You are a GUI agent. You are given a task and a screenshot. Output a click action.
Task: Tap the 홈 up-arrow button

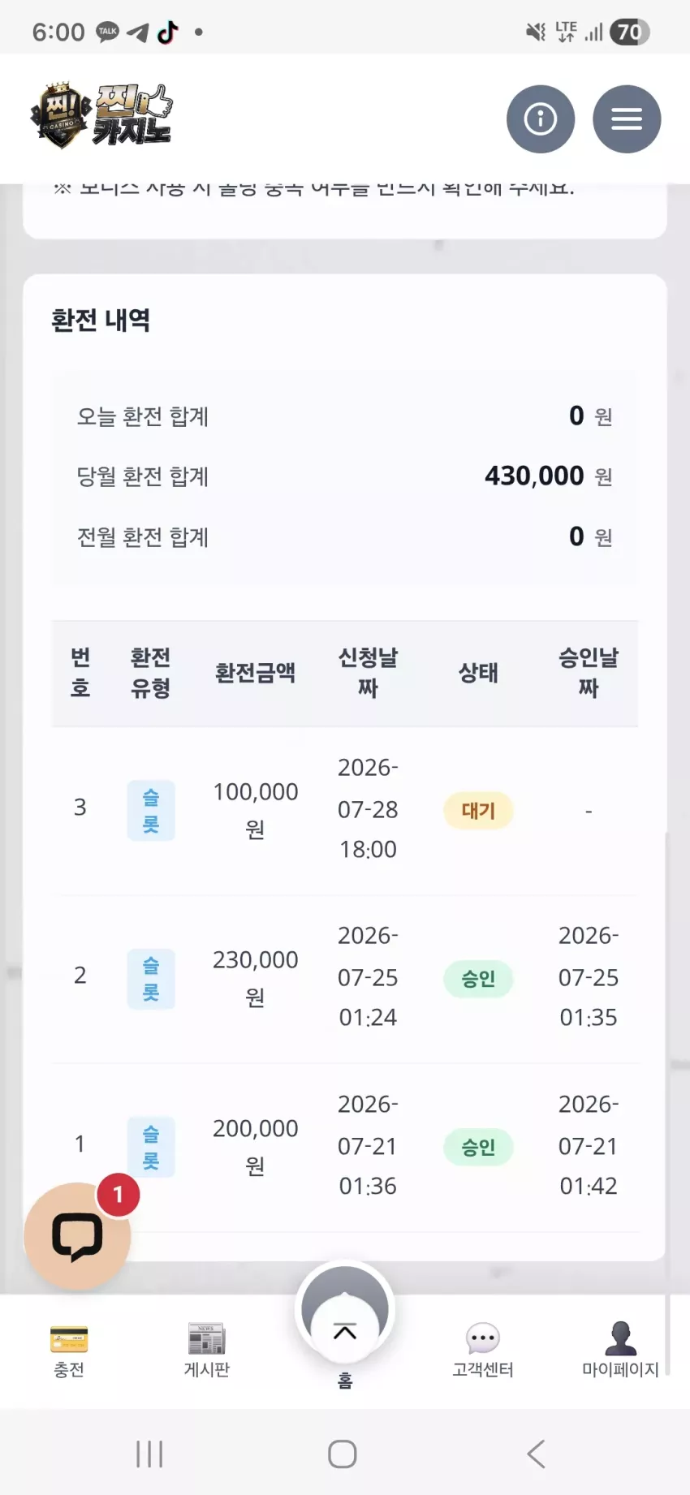click(345, 1309)
